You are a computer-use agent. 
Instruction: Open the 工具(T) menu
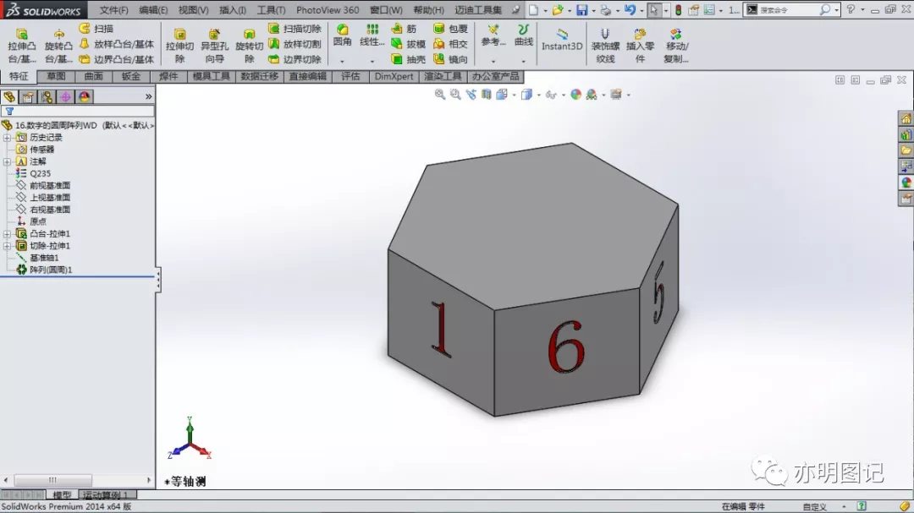pos(272,10)
